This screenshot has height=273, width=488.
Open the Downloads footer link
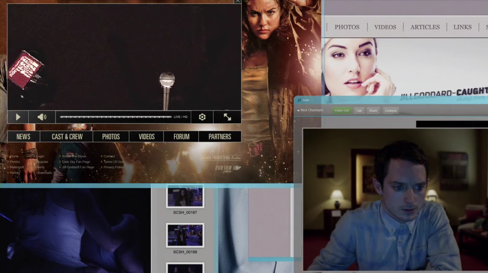coord(44,173)
